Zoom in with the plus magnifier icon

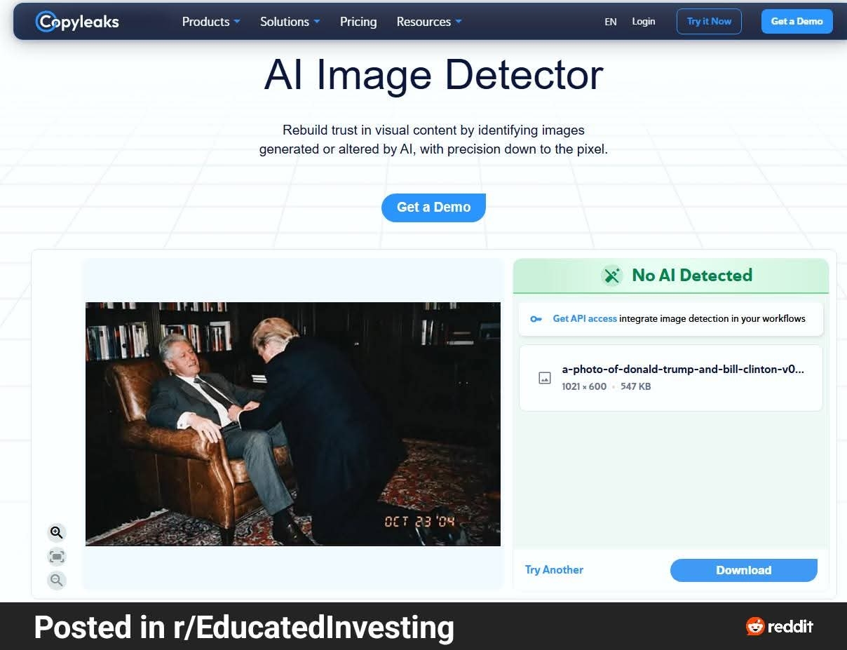tap(57, 532)
